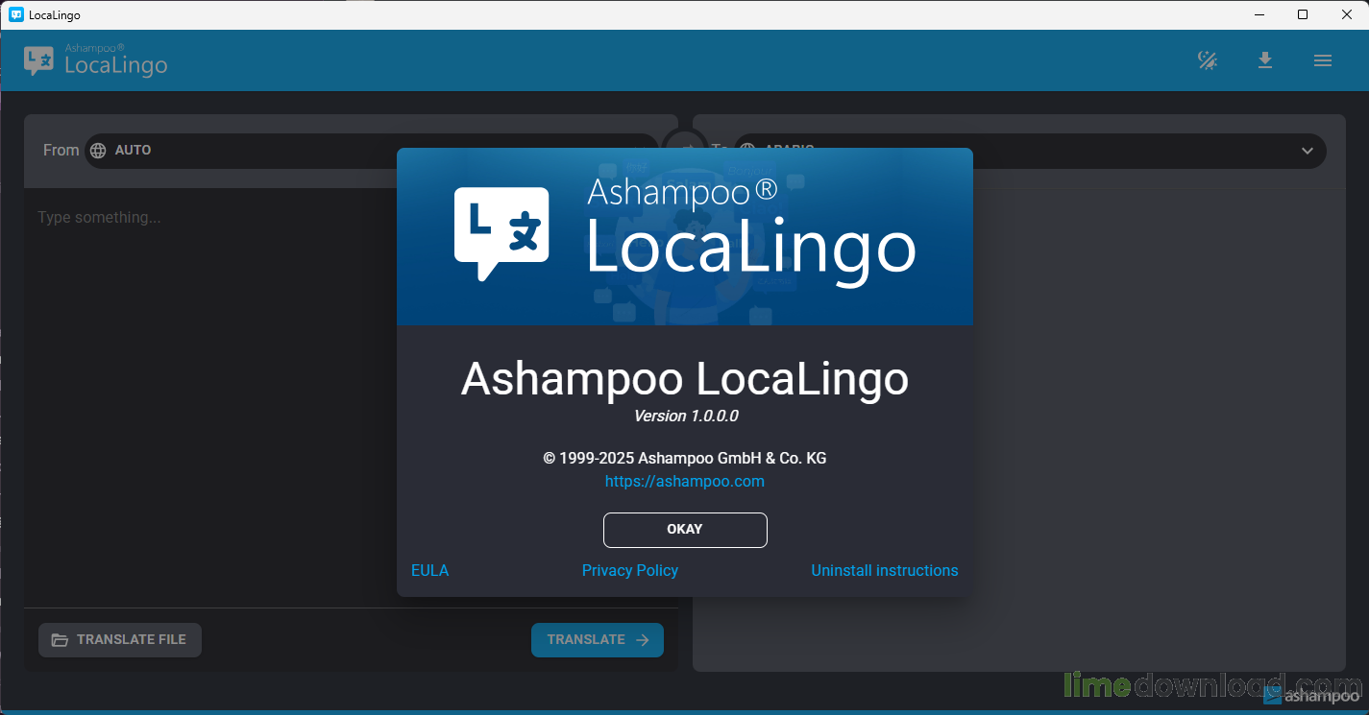
Task: View the EULA document
Action: tap(429, 570)
